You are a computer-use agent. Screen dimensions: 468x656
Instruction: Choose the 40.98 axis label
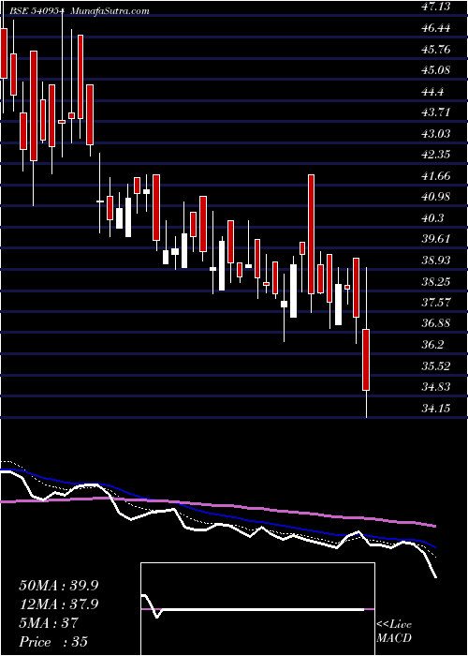pos(436,197)
